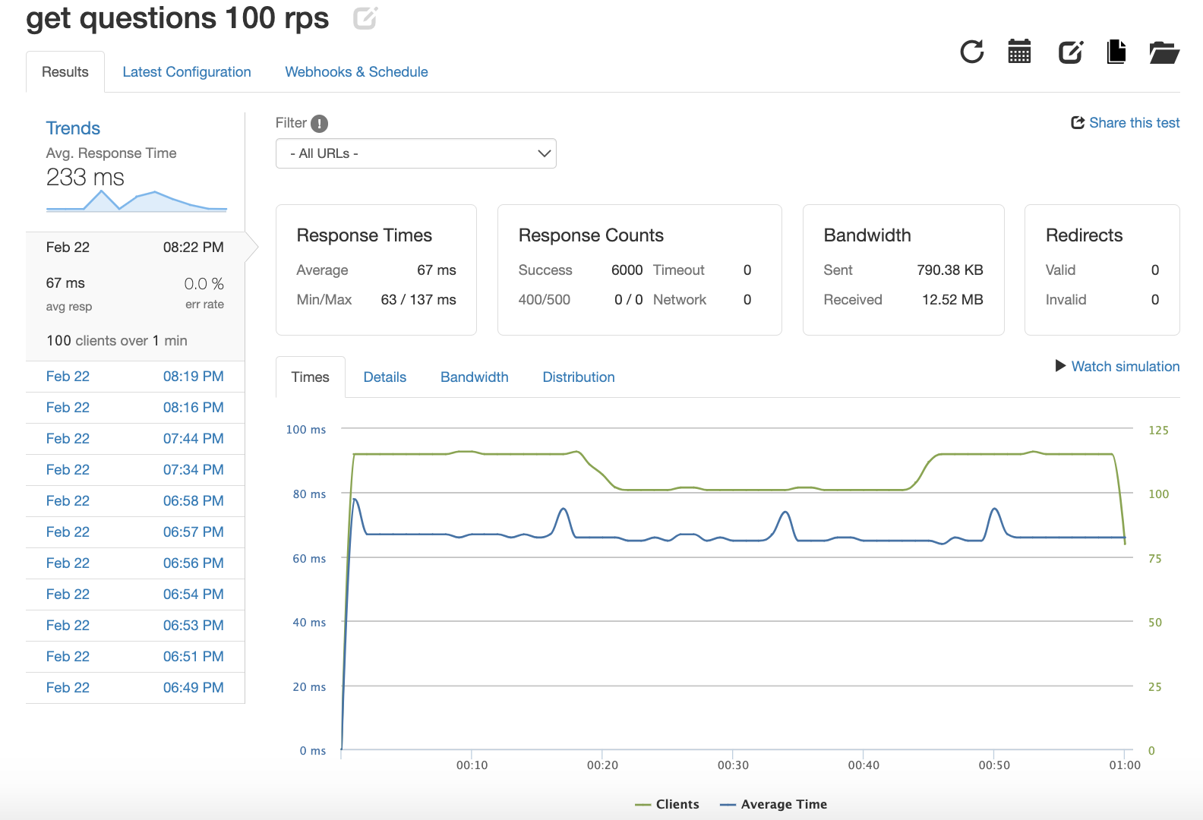This screenshot has width=1203, height=820.
Task: Click the copy document icon
Action: pos(1116,52)
